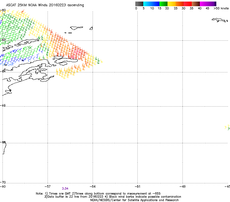
Task: Click the island outline beside the color bar
Action: click(x=219, y=20)
